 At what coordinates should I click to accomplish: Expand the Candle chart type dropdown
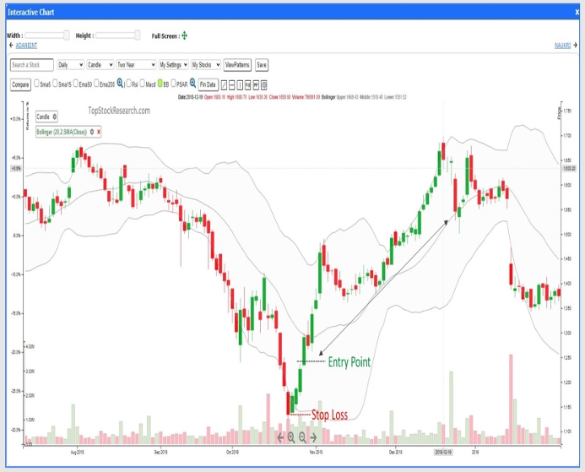coord(100,65)
